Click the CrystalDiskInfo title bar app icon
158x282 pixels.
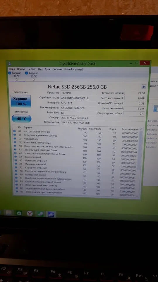10,63
